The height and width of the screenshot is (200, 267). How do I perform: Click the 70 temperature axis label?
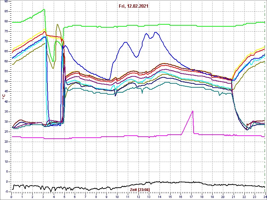pyautogui.click(x=6, y=41)
